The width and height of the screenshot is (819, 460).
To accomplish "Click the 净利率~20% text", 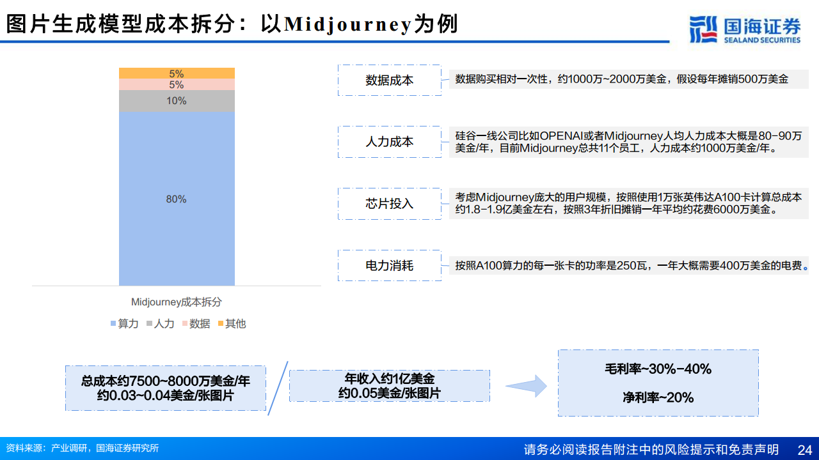I will [658, 397].
